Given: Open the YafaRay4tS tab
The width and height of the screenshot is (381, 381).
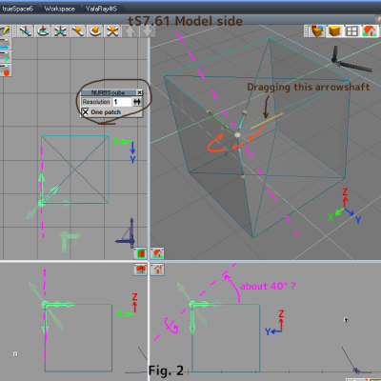Looking at the screenshot, I should click(101, 9).
